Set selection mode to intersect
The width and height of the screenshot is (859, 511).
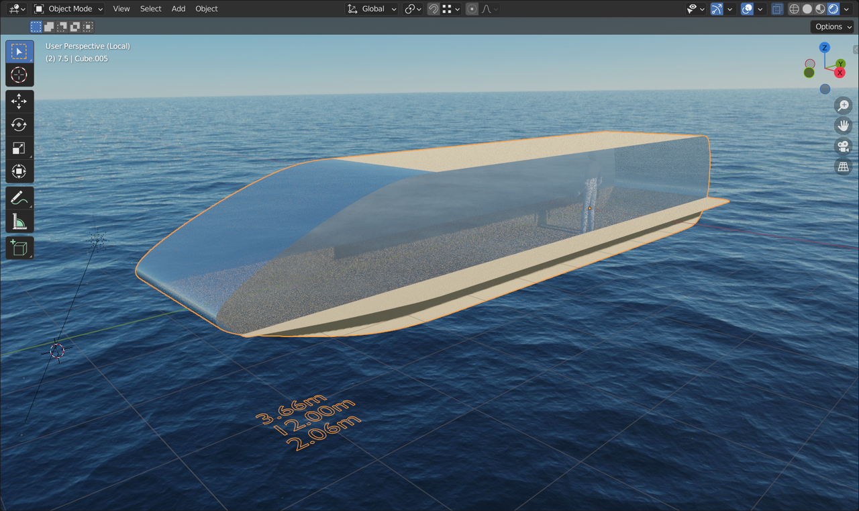click(88, 27)
